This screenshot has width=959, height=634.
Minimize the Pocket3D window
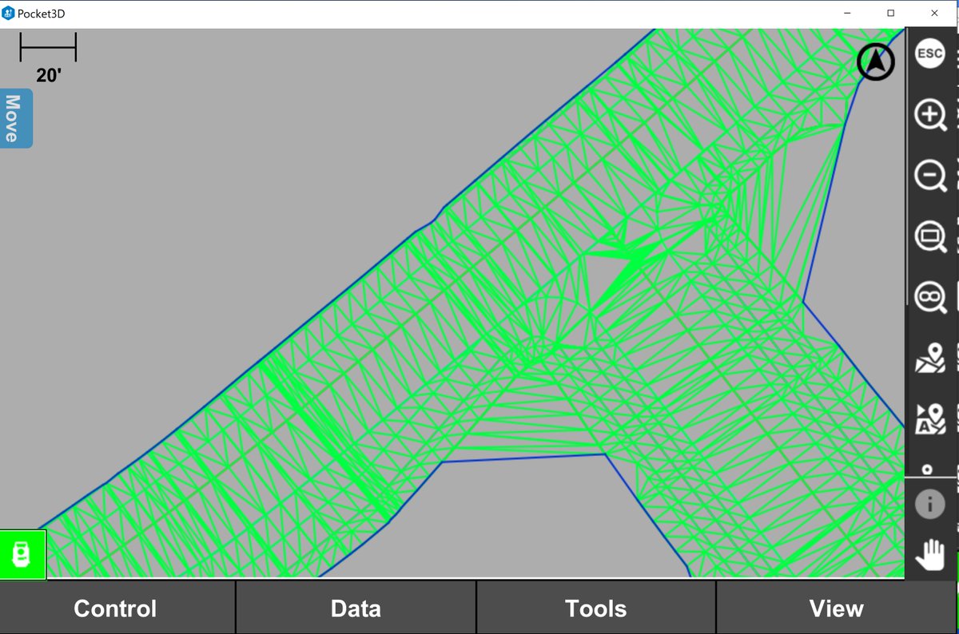tap(847, 14)
